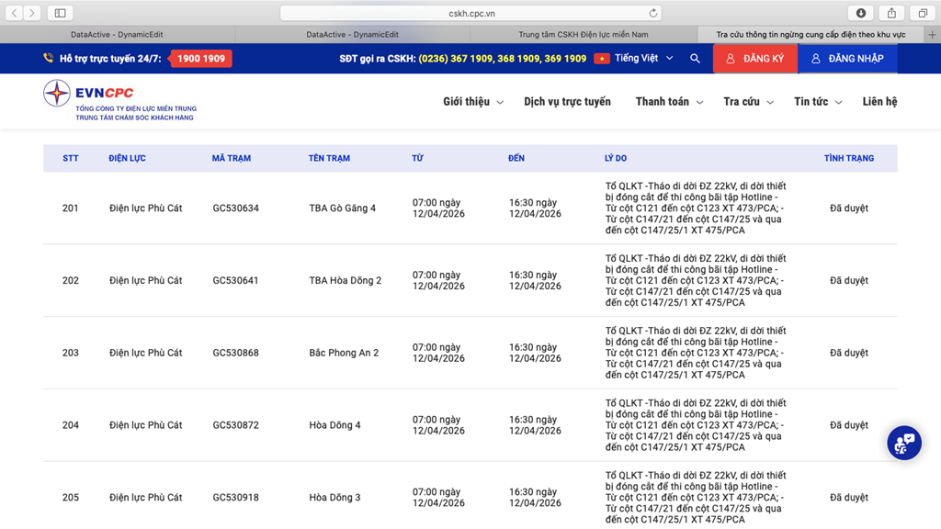The width and height of the screenshot is (941, 529).
Task: Switch to the Trung tâm CSKH Điện lực miền Nam tab
Action: (x=583, y=34)
